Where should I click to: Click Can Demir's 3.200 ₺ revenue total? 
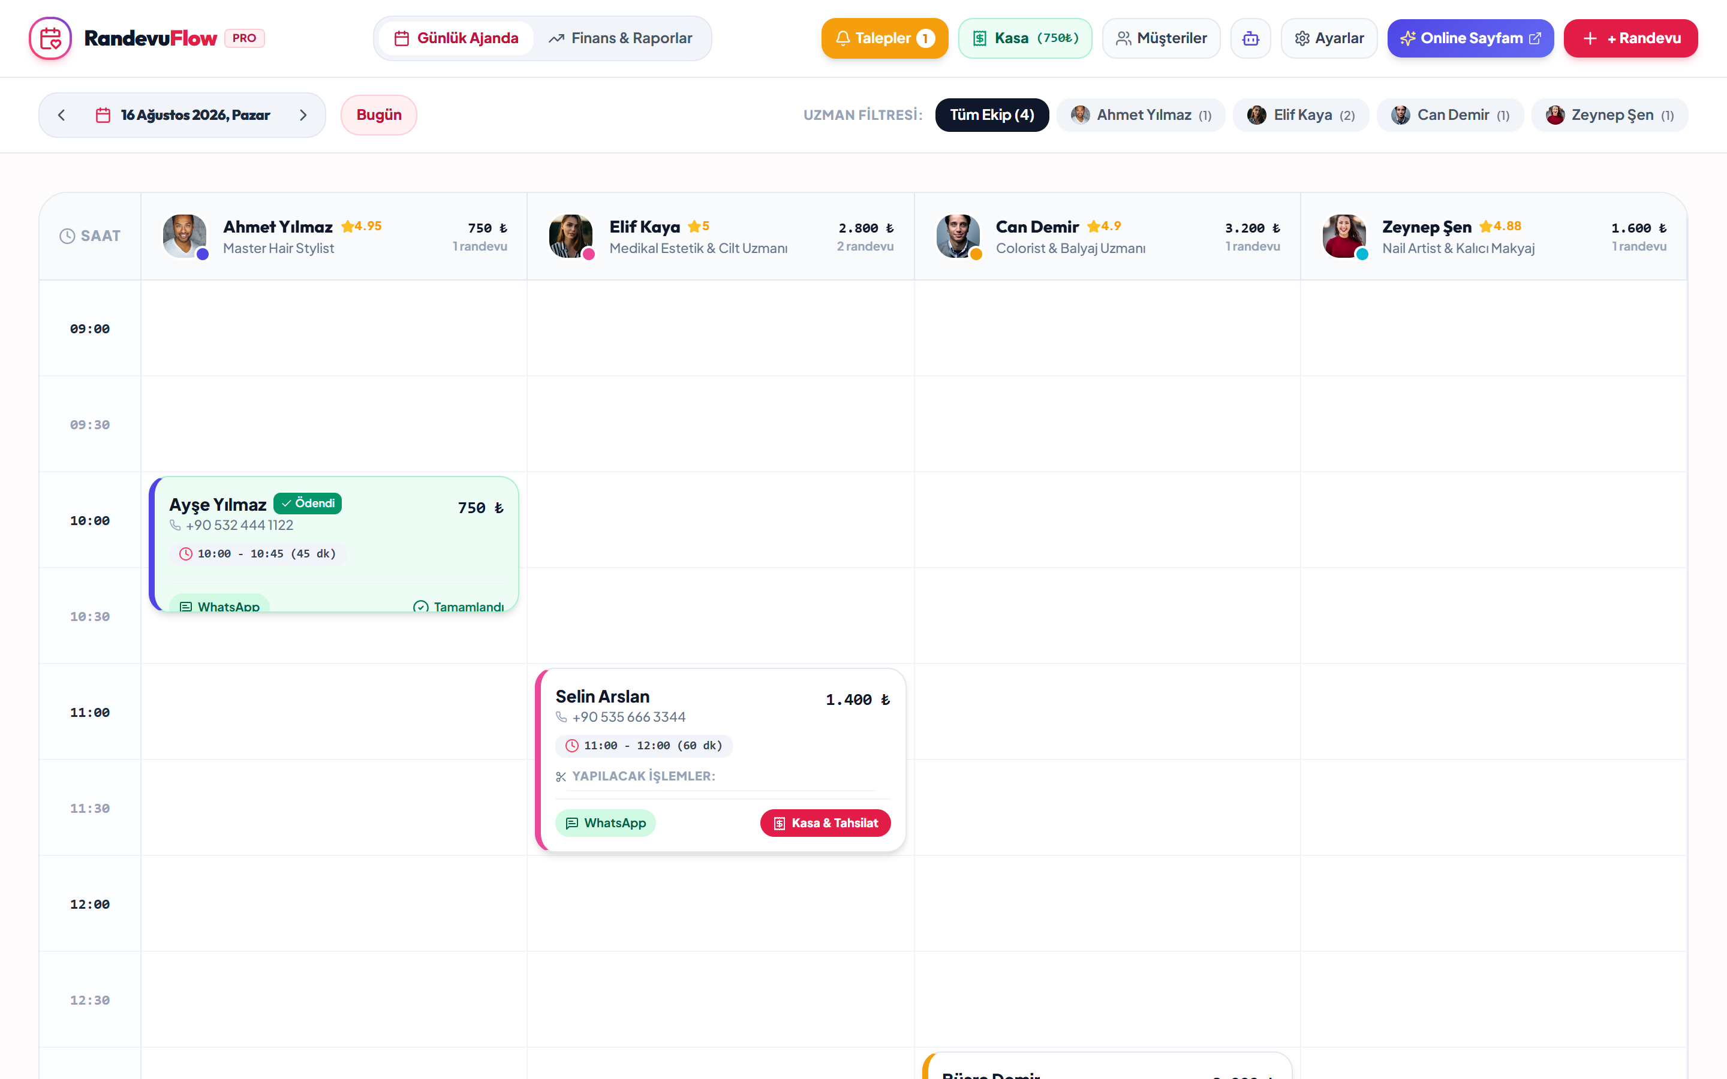1253,228
